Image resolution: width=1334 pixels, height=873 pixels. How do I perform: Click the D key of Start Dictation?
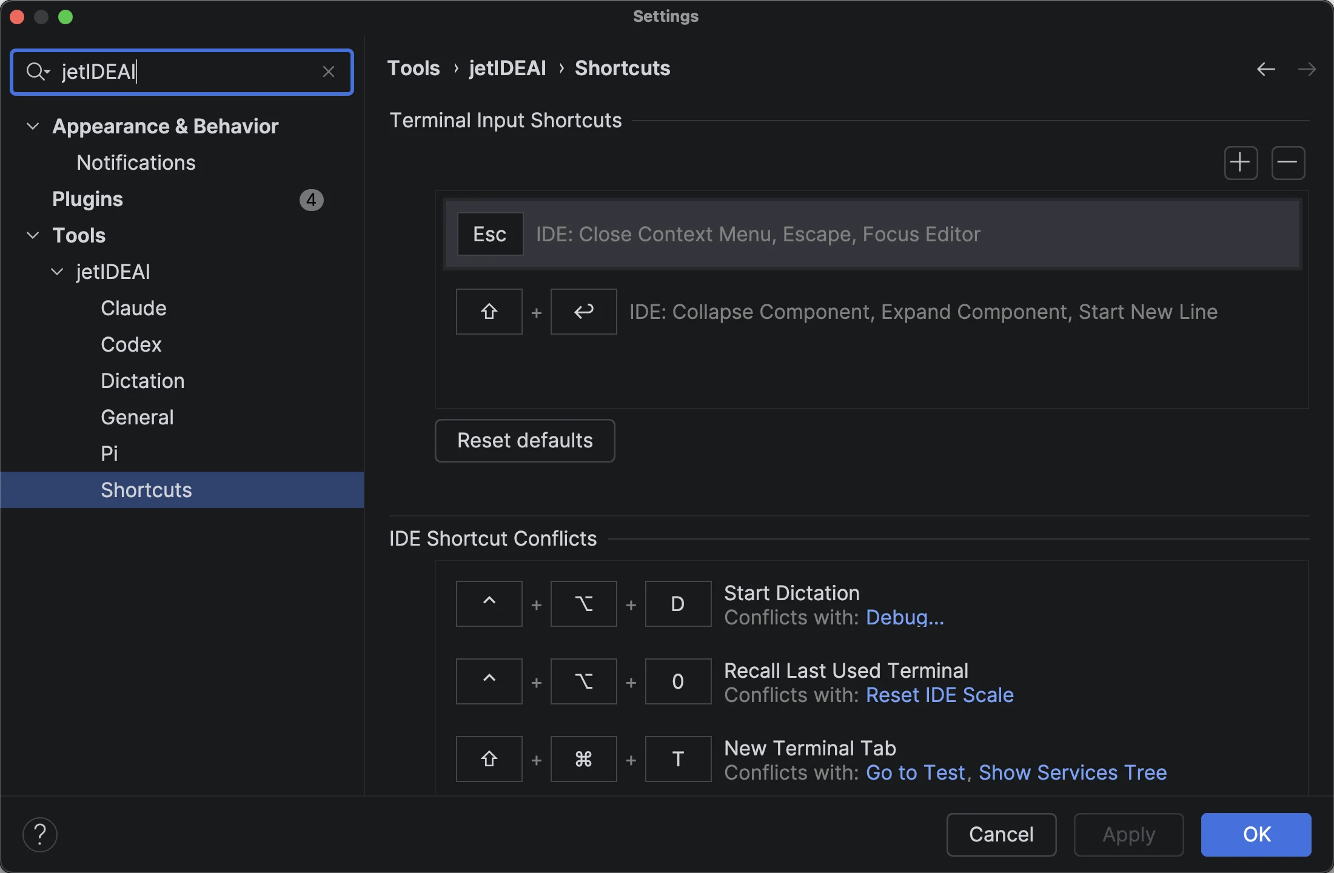click(x=678, y=604)
